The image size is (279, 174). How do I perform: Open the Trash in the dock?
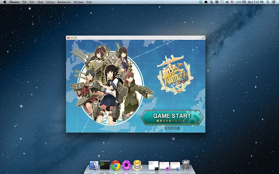pos(186,165)
